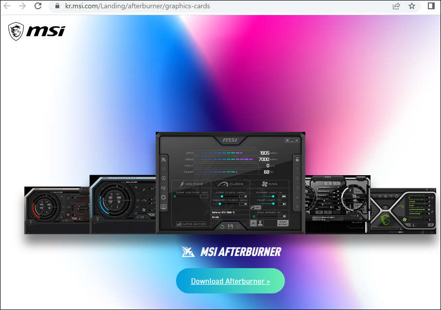Select the blue-gauge Afterburner skin thumbnail

(x=123, y=204)
